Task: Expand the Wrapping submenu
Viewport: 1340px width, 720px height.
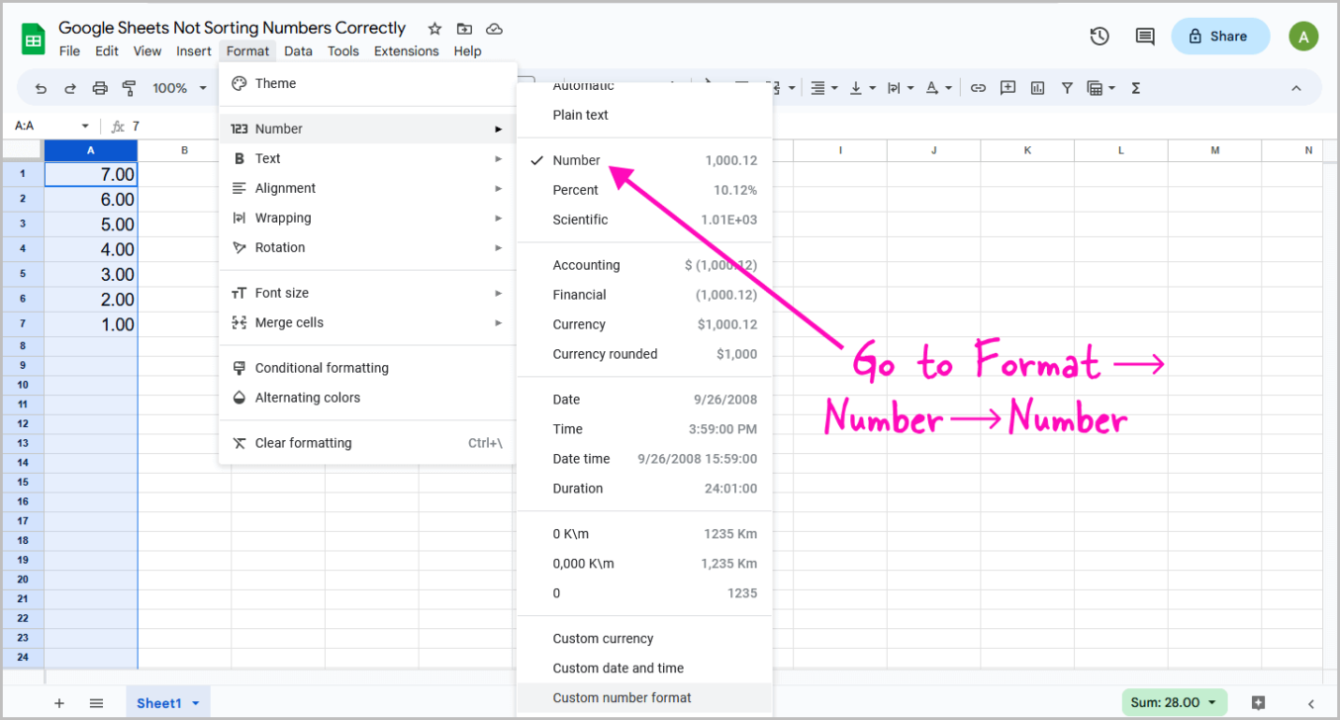Action: point(367,218)
